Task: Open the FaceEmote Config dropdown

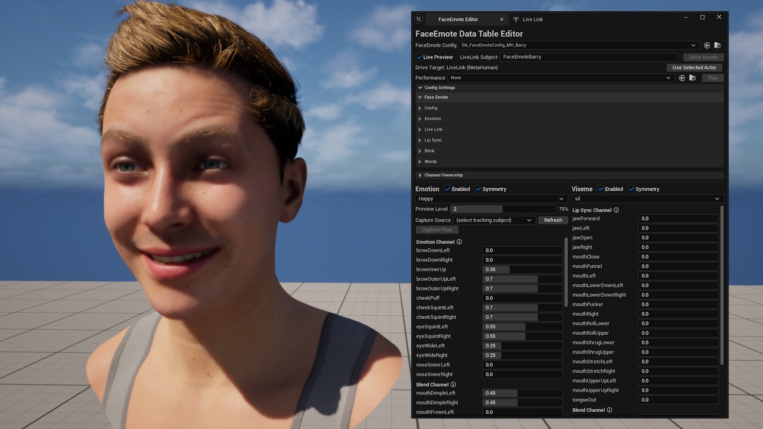Action: coord(578,45)
